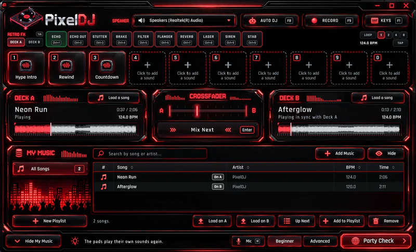Toggle the Laser effect
This screenshot has height=252, width=416.
click(x=209, y=39)
